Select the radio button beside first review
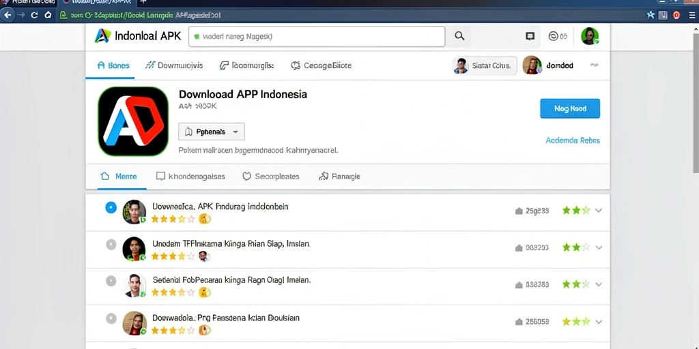This screenshot has width=699, height=349. click(111, 207)
